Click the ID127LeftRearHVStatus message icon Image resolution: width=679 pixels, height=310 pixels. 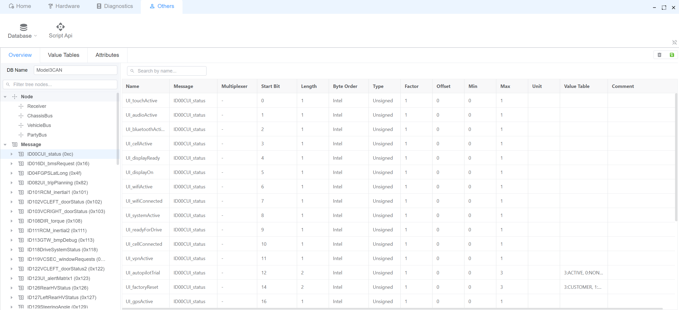coord(21,298)
